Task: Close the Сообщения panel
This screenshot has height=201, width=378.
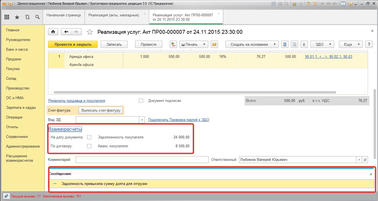Action: click(371, 174)
